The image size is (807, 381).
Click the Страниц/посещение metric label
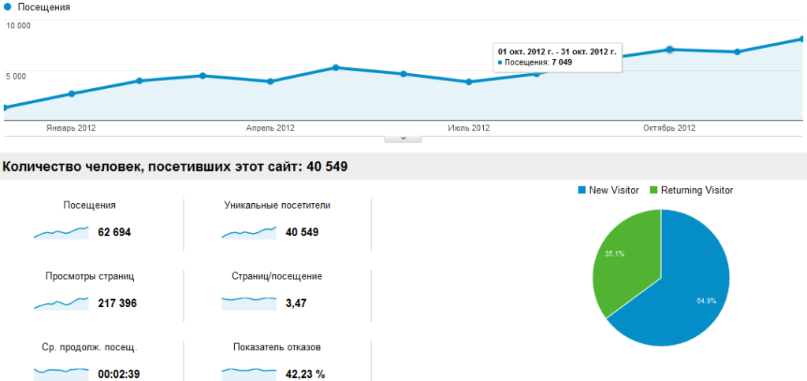click(x=277, y=276)
